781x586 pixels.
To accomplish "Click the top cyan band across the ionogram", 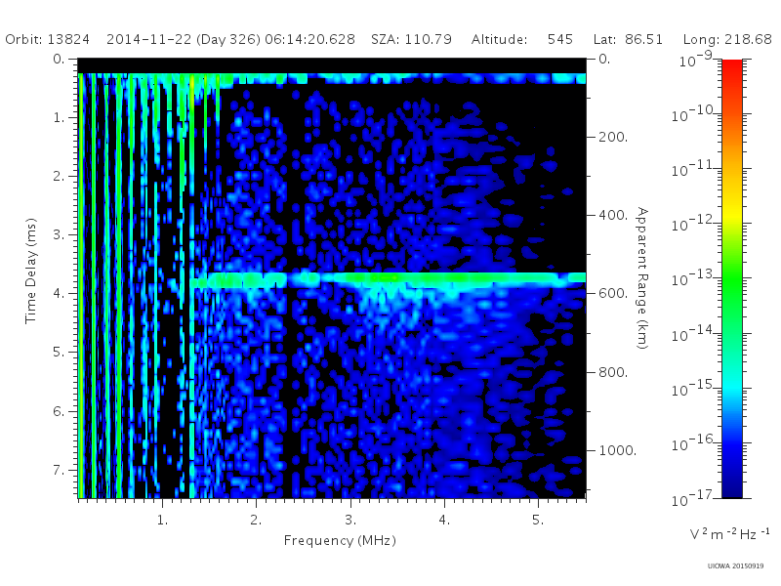I will (331, 78).
